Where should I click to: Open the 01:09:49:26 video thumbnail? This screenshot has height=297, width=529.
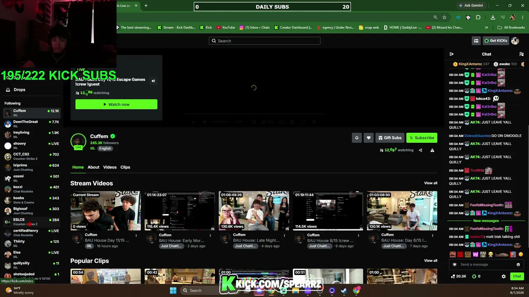coord(254,211)
